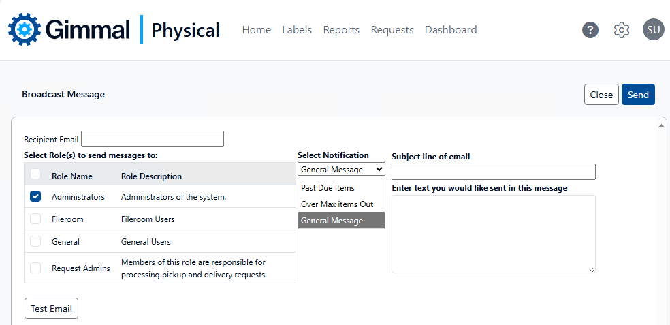Click the Physical product title
Screen dimensions: 670x325
point(185,31)
